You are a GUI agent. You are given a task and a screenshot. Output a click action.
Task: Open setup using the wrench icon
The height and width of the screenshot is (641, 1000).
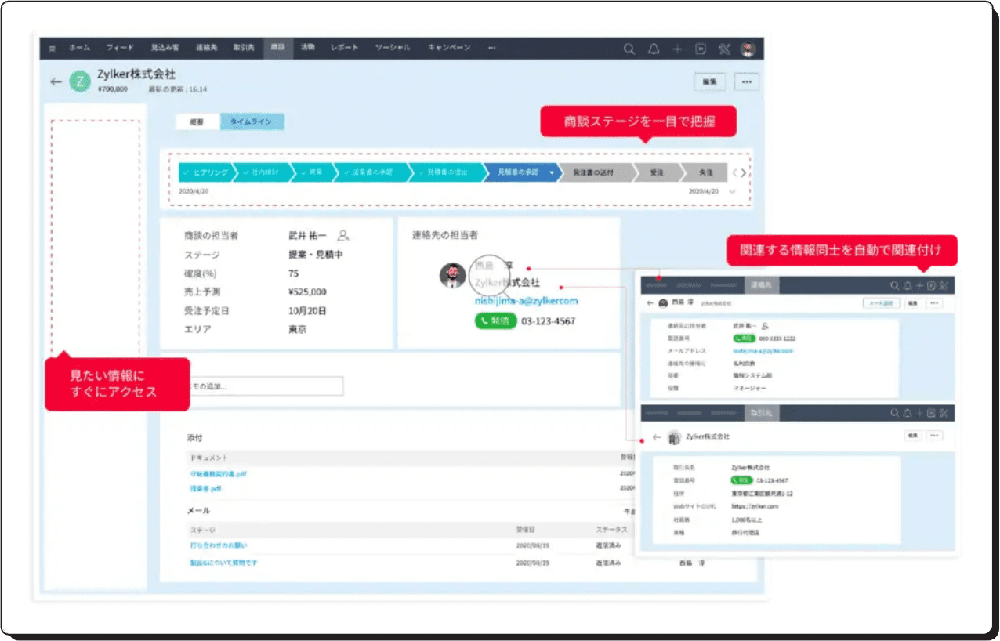(726, 49)
